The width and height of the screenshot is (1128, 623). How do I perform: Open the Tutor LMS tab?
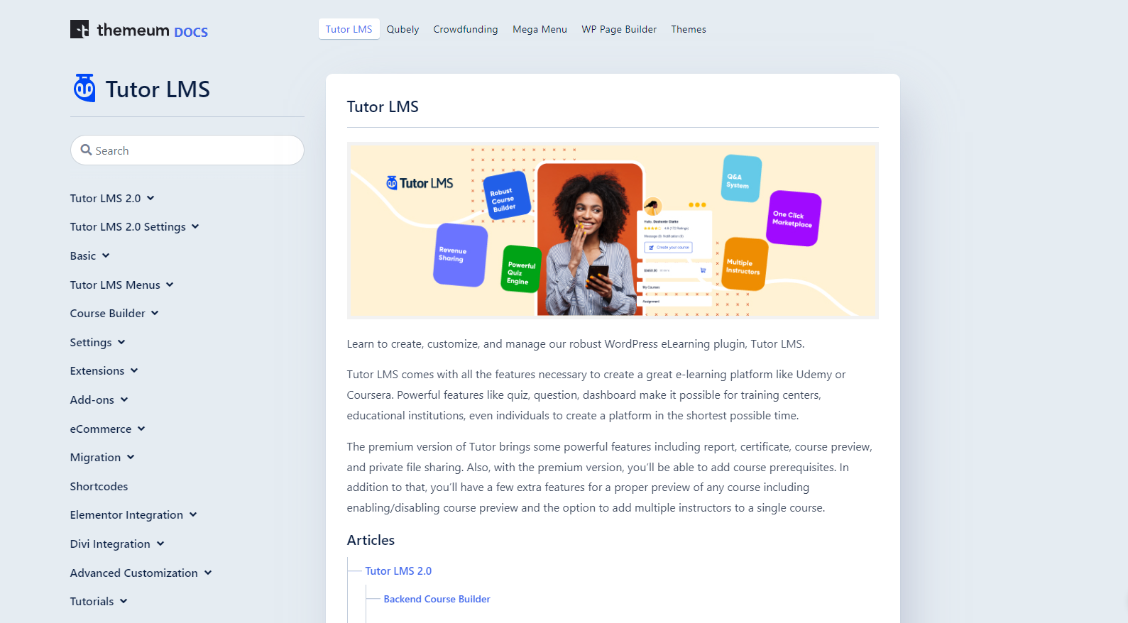[349, 29]
